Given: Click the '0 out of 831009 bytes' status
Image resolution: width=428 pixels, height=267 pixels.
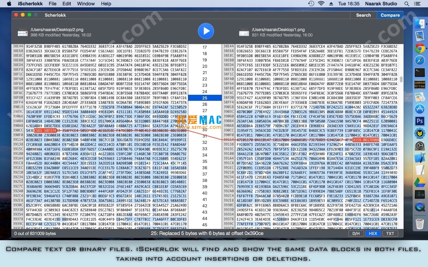Looking at the screenshot, I should coord(35,233).
